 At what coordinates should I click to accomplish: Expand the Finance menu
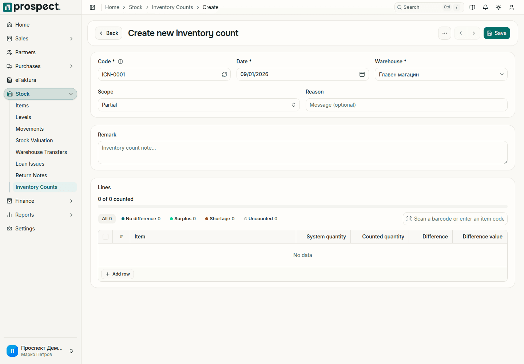click(x=40, y=201)
